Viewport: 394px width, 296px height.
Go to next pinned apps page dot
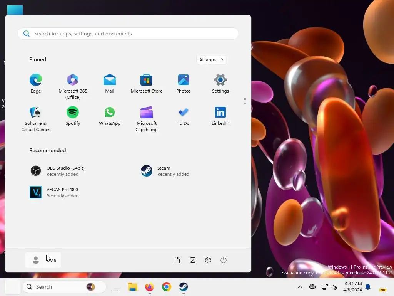[245, 103]
